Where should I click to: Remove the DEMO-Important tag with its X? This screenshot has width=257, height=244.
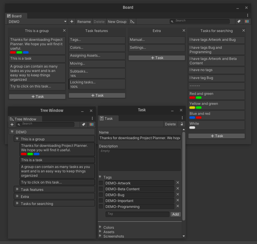coord(178,200)
